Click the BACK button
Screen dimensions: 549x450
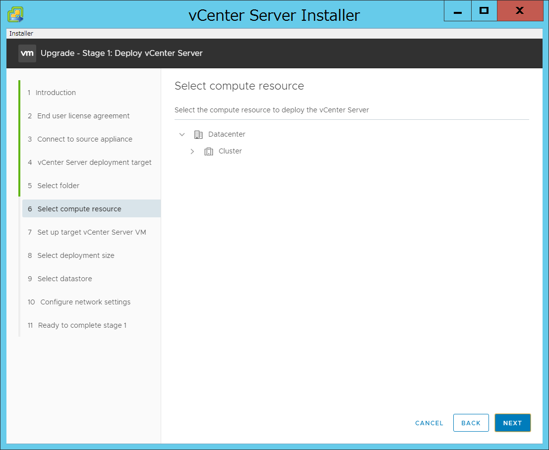click(x=471, y=423)
